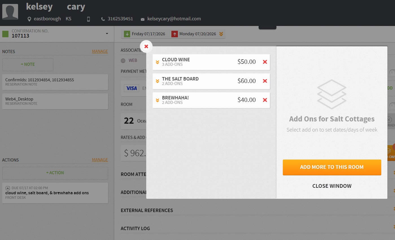Click The Salt Board $60.00 price
The height and width of the screenshot is (240, 395).
click(246, 81)
